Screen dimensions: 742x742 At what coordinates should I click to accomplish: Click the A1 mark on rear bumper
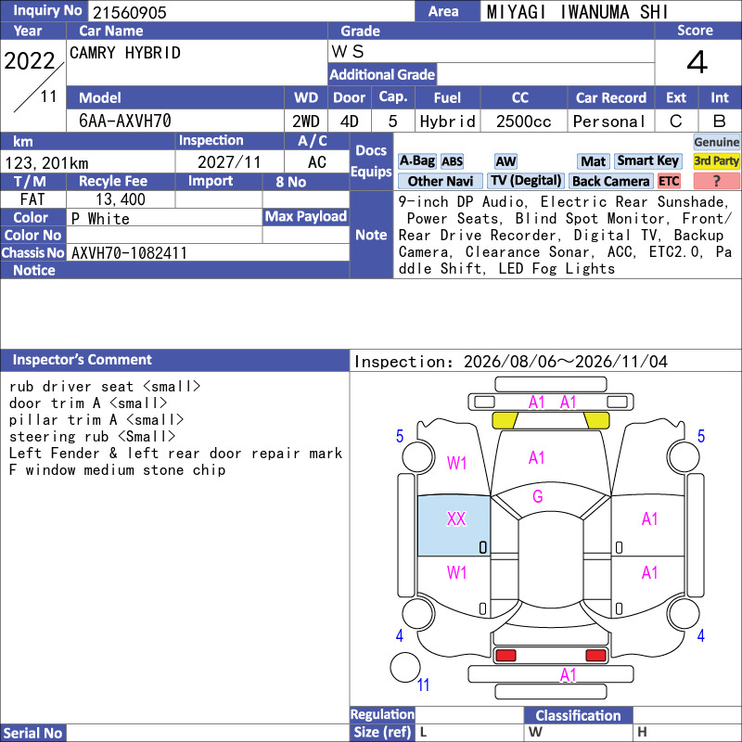(x=568, y=675)
